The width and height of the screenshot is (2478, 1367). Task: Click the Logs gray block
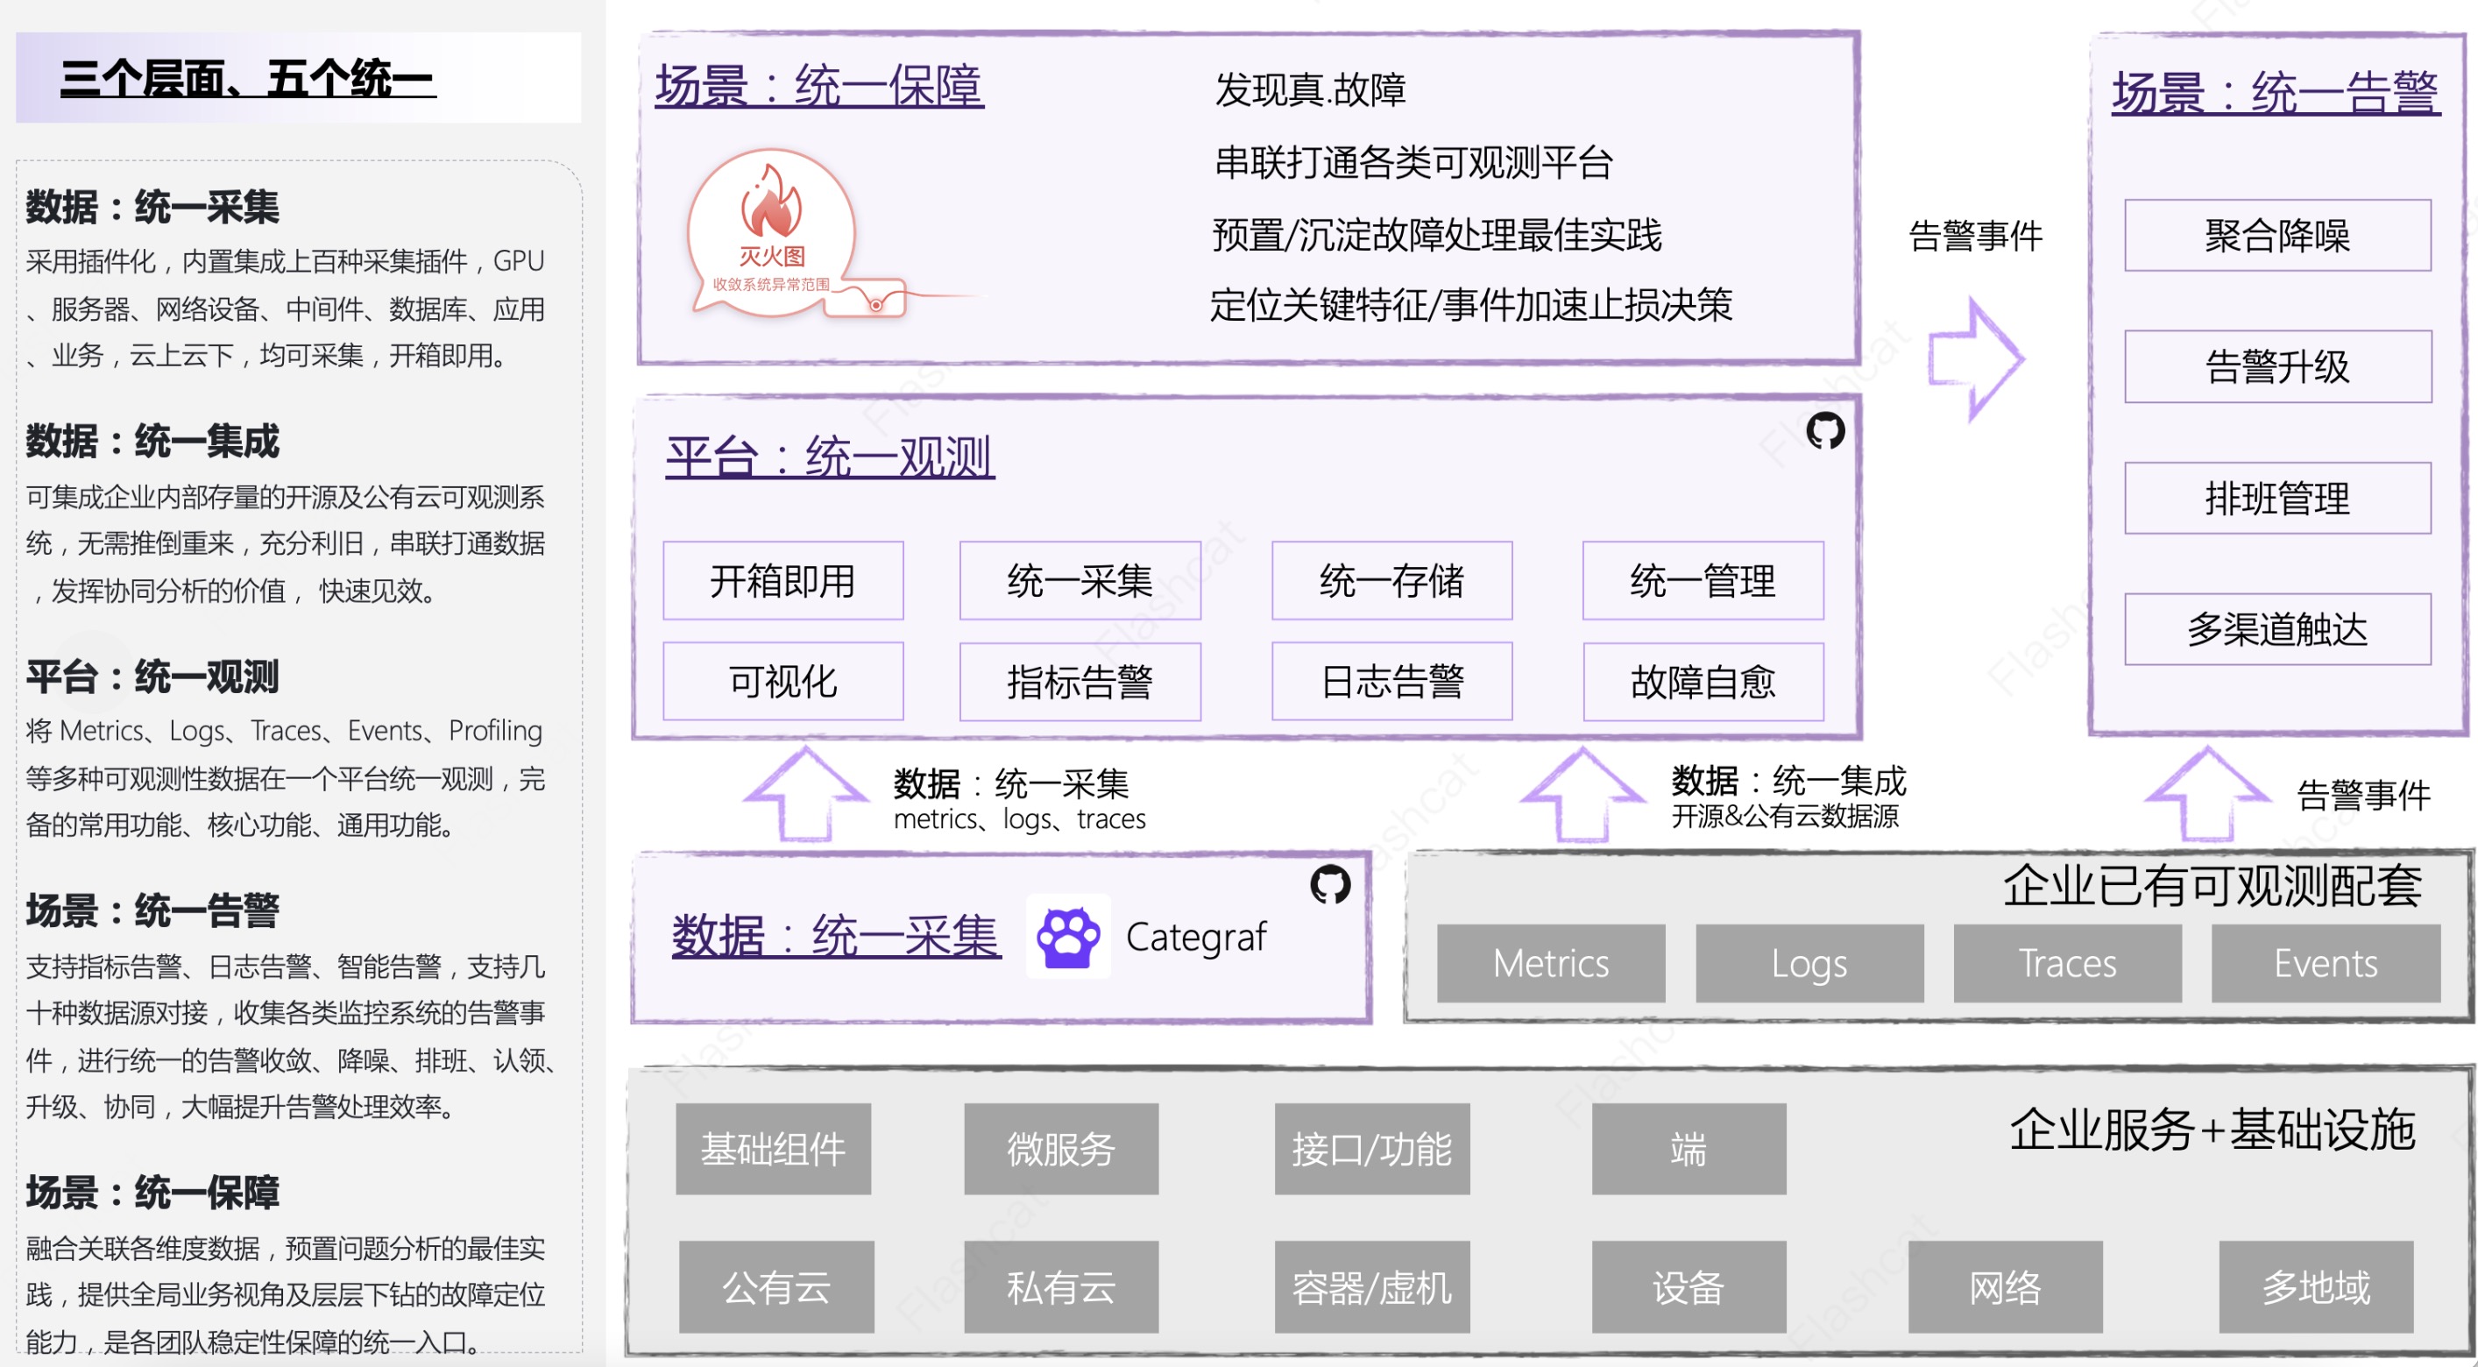1809,963
